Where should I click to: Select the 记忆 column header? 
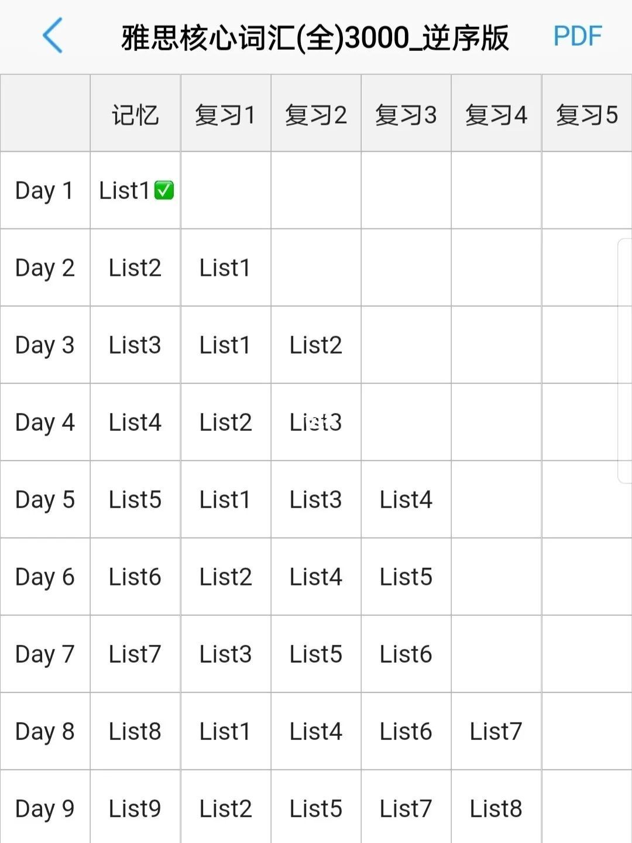pos(135,115)
